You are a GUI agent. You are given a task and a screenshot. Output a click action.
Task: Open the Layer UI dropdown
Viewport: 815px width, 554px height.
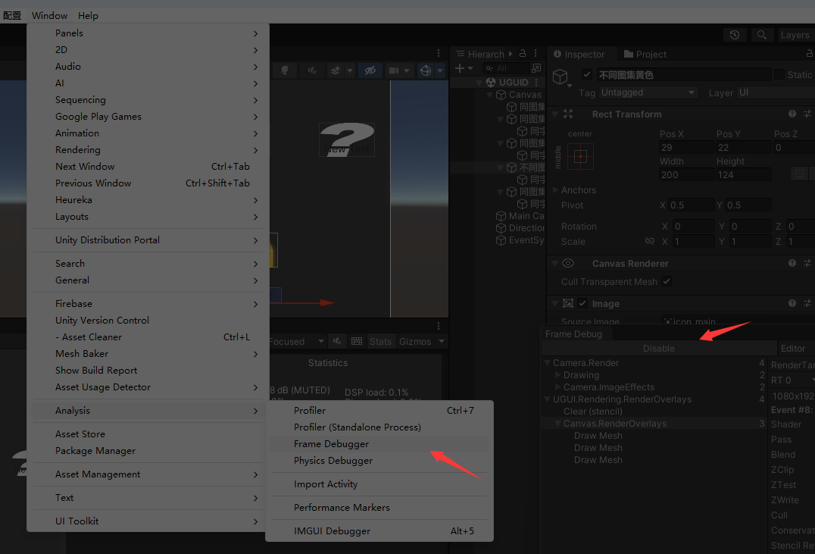click(776, 92)
